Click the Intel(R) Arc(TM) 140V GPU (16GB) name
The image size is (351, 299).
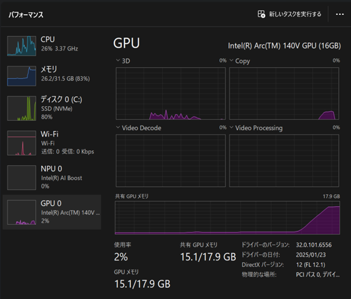tap(284, 46)
